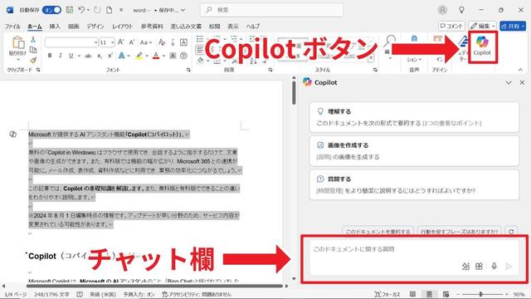
Task: Select the Format Painter brush
Action: point(33,61)
